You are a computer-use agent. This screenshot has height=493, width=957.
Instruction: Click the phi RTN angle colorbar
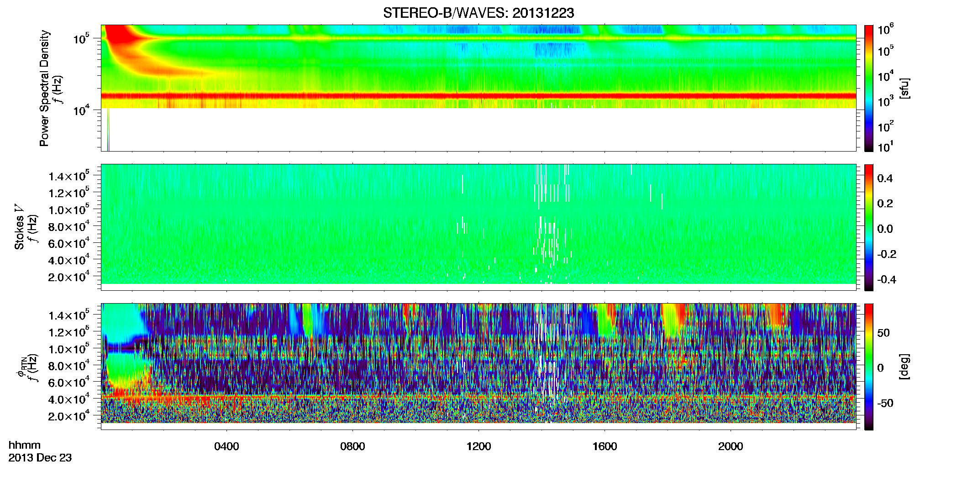[x=869, y=367]
